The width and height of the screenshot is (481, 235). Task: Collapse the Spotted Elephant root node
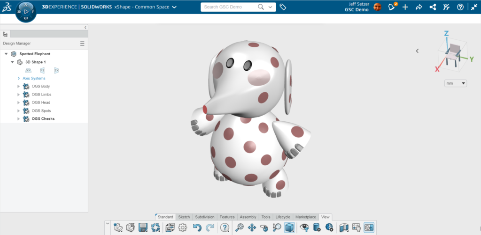[6, 54]
